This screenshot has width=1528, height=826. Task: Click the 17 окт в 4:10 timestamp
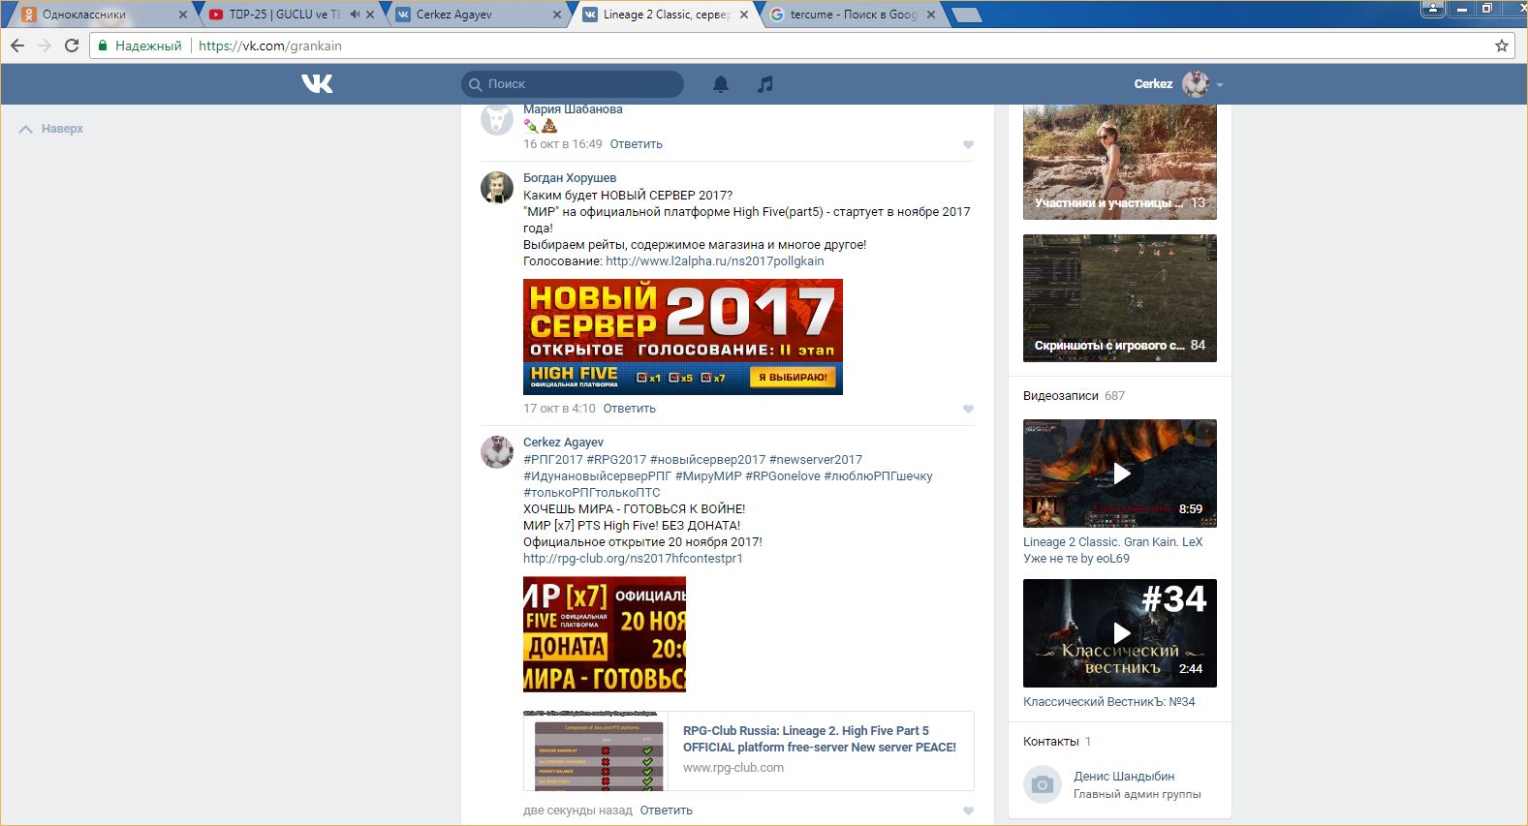[559, 409]
